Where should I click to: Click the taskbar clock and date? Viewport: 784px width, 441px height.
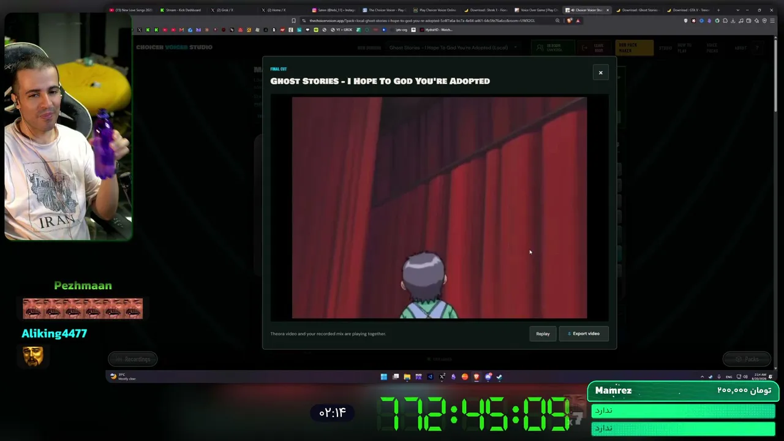coord(760,377)
